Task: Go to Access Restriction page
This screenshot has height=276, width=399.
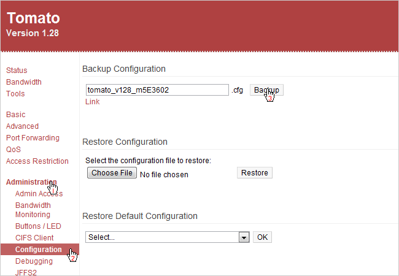Action: [37, 161]
